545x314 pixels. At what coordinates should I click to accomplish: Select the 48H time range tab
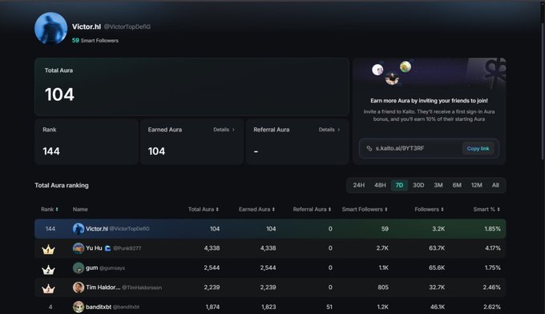coord(380,185)
